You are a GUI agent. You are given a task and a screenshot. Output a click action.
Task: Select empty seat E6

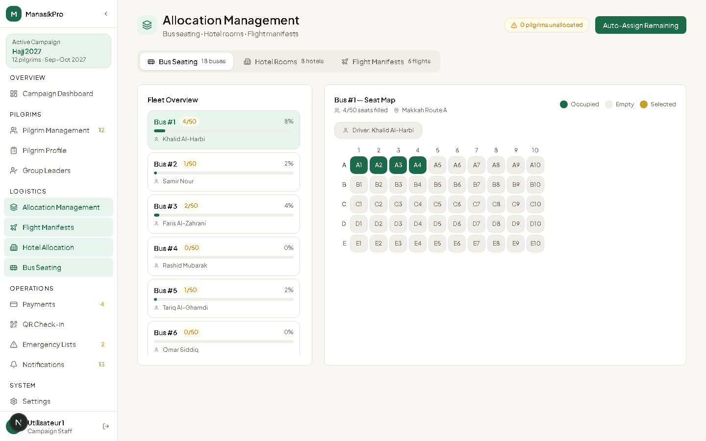pyautogui.click(x=457, y=244)
